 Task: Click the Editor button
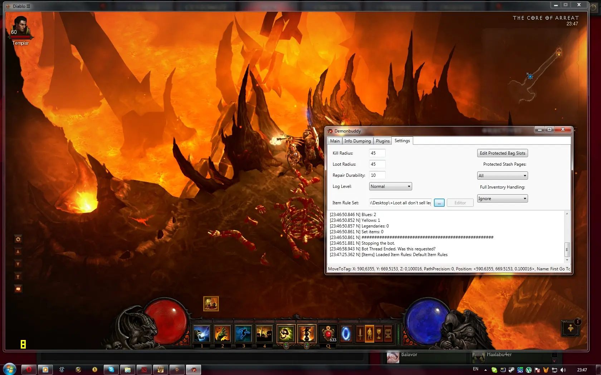(x=460, y=203)
